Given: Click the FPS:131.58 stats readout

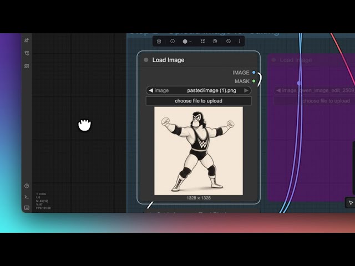Looking at the screenshot, I should [x=43, y=208].
